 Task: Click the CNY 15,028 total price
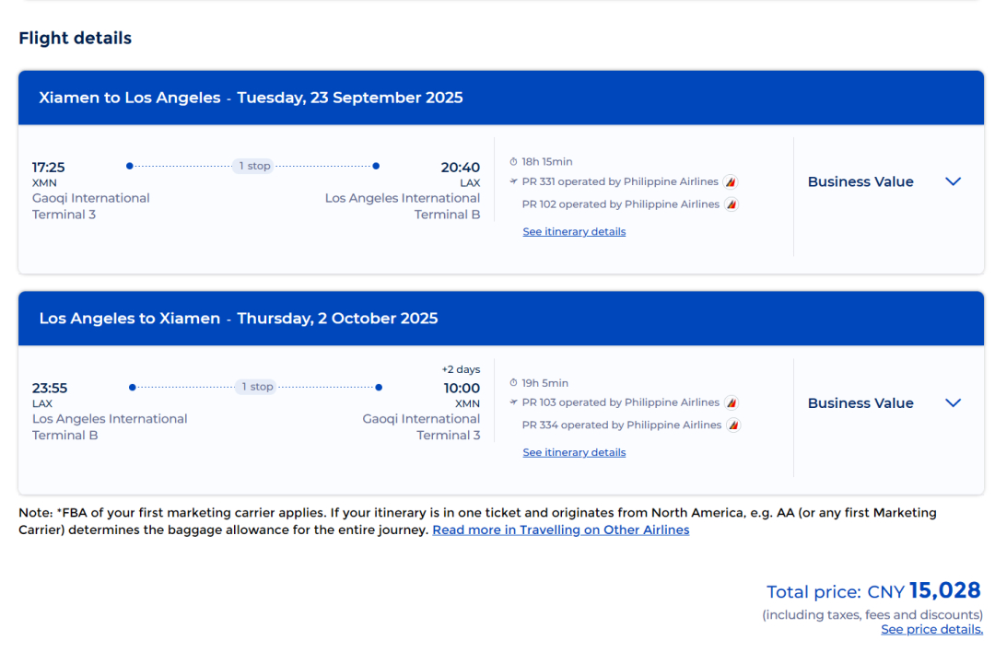click(x=923, y=591)
